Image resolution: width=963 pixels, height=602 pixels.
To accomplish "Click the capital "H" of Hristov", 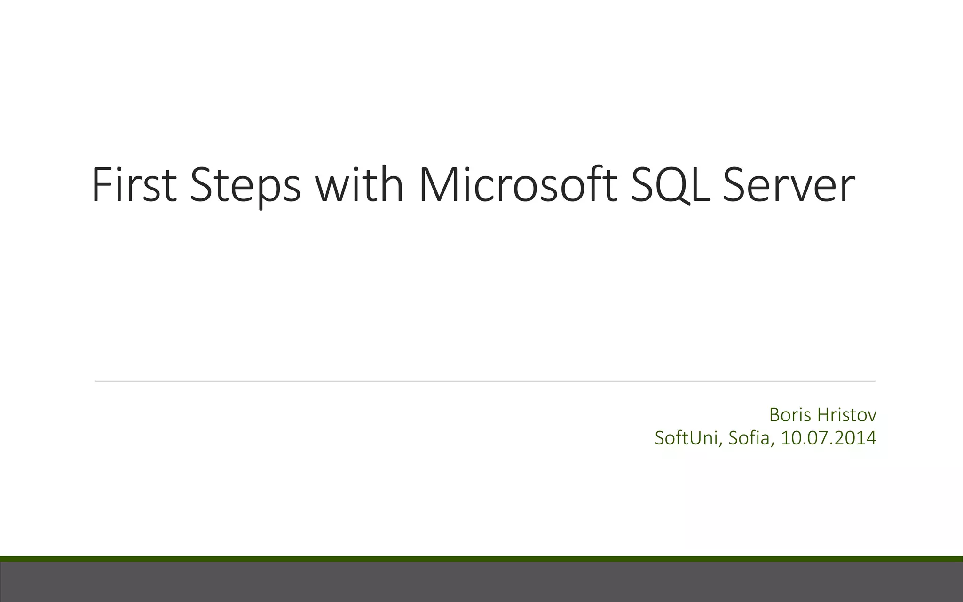I will (824, 415).
